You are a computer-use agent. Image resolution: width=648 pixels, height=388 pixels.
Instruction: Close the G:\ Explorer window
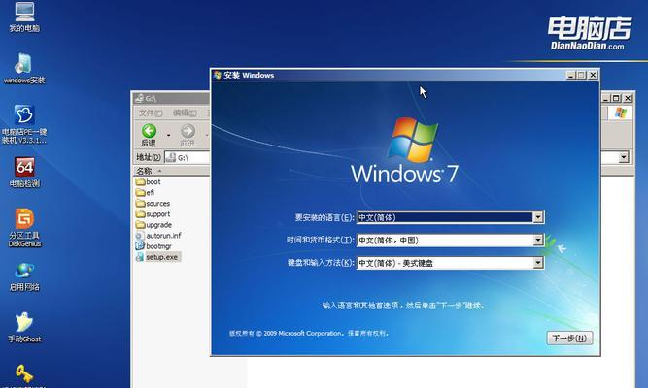tap(628, 98)
